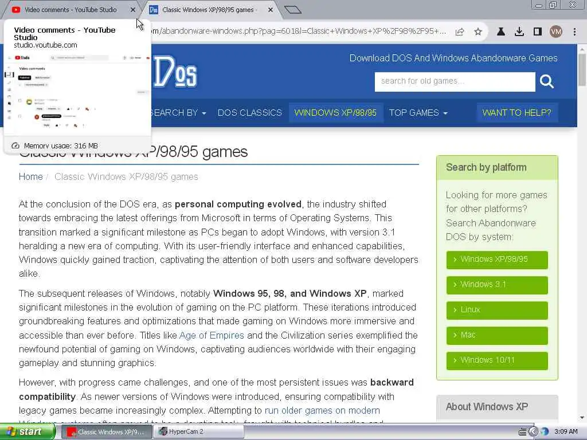Click the About Windows XP heading
The image size is (587, 440).
(487, 407)
